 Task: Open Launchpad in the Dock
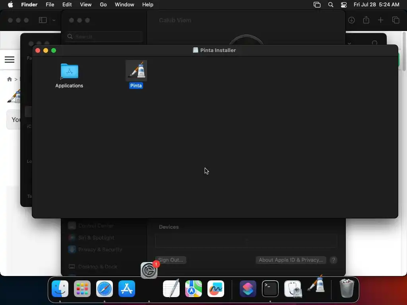click(x=82, y=289)
